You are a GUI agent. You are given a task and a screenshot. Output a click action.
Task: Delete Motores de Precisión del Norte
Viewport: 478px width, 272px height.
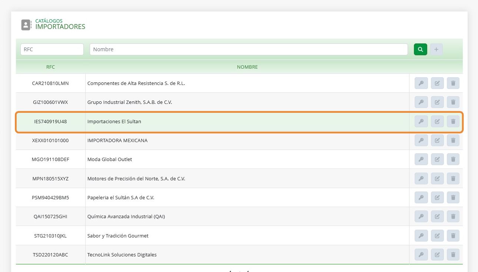pyautogui.click(x=453, y=178)
